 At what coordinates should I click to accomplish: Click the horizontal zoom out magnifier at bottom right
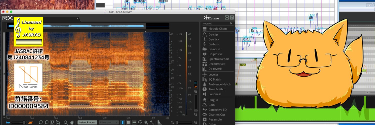[x=172, y=122]
